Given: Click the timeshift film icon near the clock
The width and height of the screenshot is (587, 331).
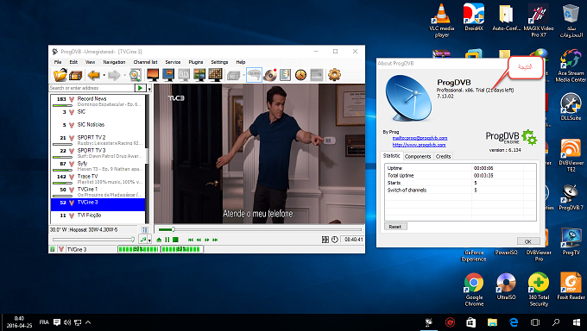Looking at the screenshot, I should click(x=325, y=240).
